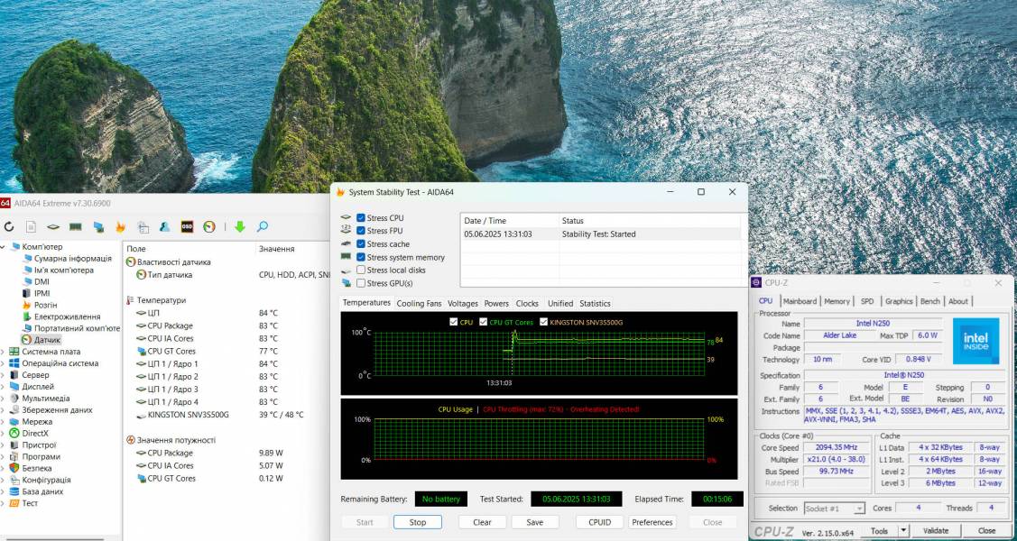
Task: Click the Intel Inside logo in CPU-Z
Action: 975,341
